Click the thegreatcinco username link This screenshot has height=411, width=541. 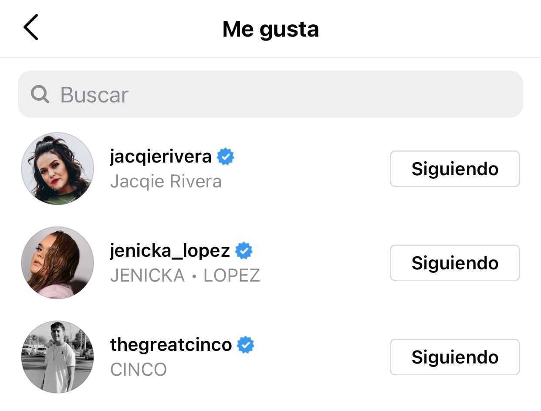coord(170,344)
